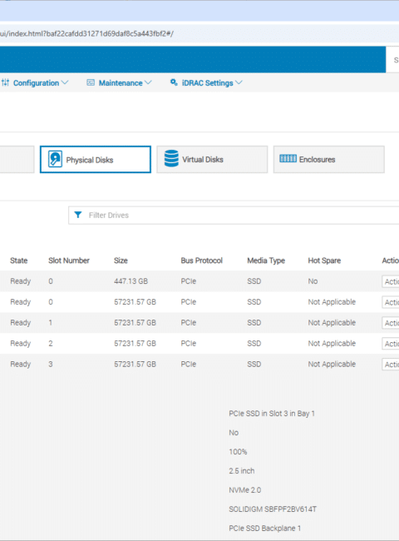Screen dimensions: 399x541
Task: Expand the iDRAC Settings chevron arrow
Action: click(239, 82)
